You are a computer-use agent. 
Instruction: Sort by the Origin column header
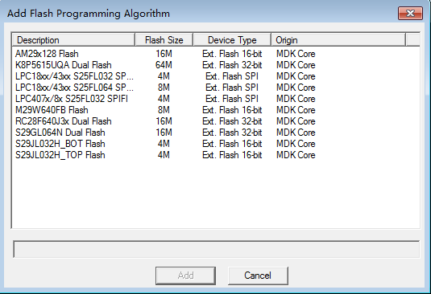pyautogui.click(x=338, y=40)
